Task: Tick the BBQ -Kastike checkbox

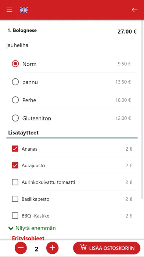Action: tap(15, 216)
